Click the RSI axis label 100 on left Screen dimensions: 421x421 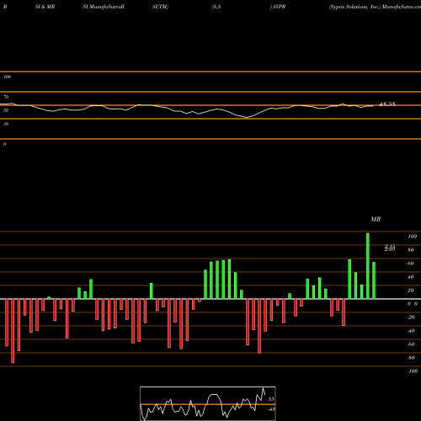coord(7,77)
